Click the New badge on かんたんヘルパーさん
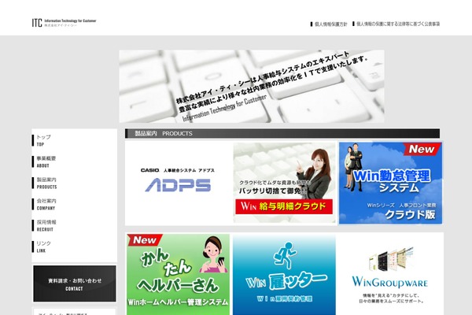This screenshot has width=472, height=315. click(145, 240)
